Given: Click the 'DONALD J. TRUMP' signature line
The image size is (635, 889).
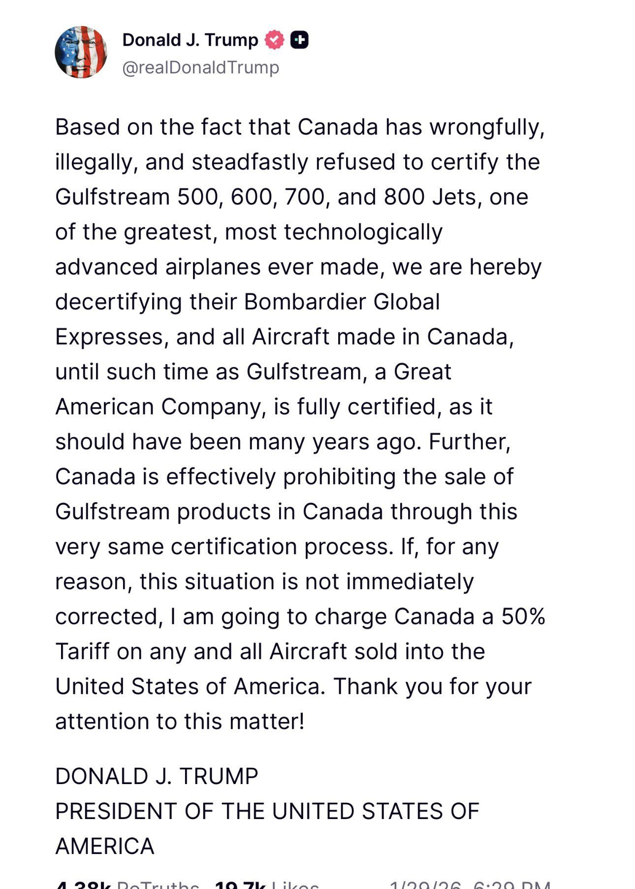Looking at the screenshot, I should [157, 776].
